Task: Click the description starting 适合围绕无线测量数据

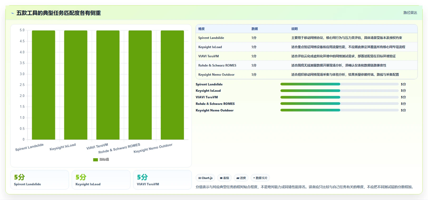Action: (339, 65)
